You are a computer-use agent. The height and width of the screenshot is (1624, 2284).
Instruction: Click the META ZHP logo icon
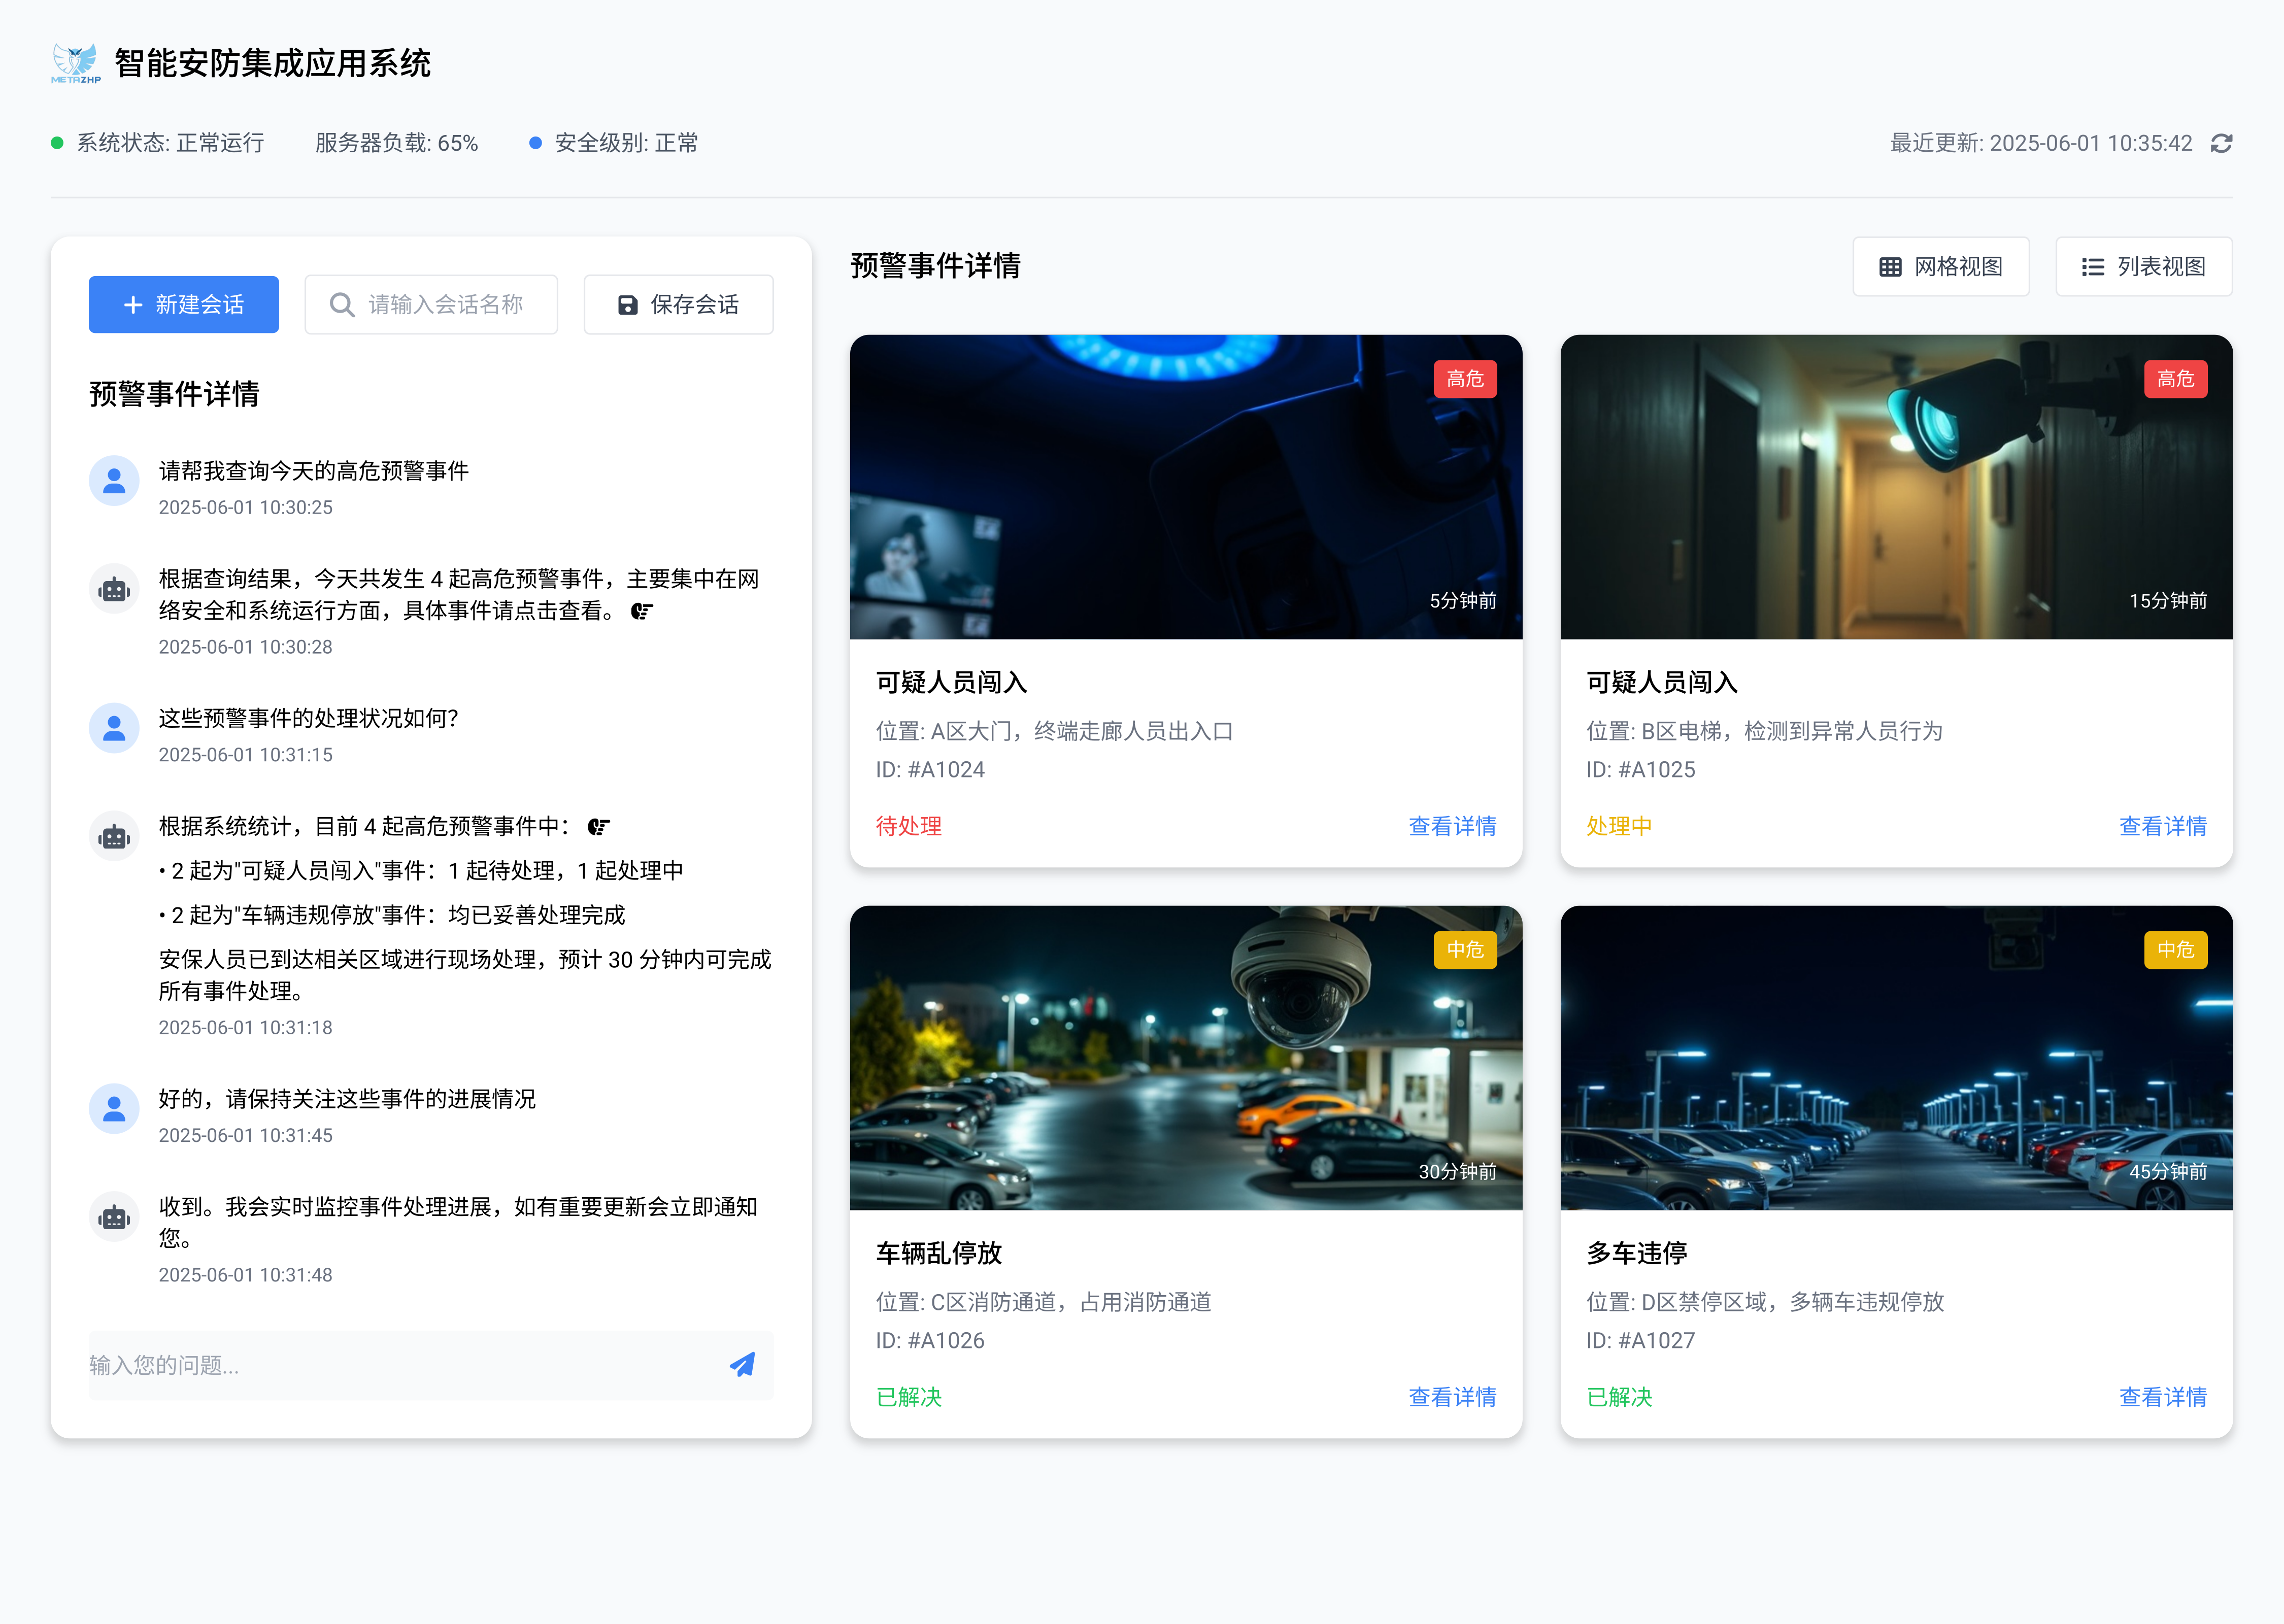tap(76, 63)
